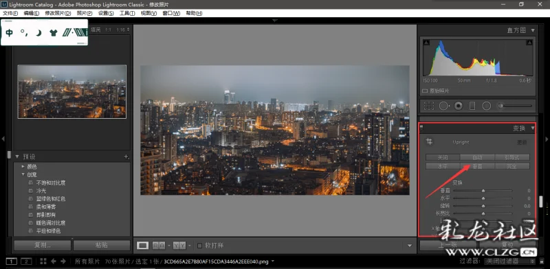Select the Radial Filter tool
This screenshot has height=269, width=550.
(487, 106)
